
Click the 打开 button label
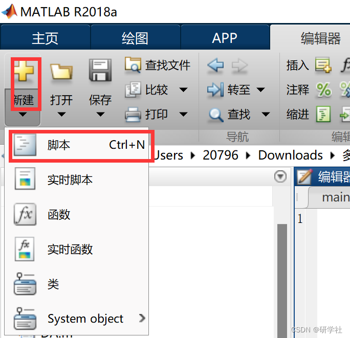tap(61, 100)
